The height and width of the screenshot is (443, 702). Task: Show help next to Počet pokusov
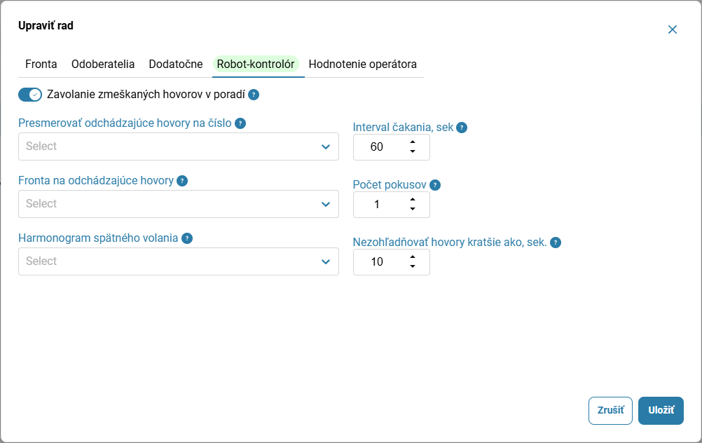tap(434, 185)
